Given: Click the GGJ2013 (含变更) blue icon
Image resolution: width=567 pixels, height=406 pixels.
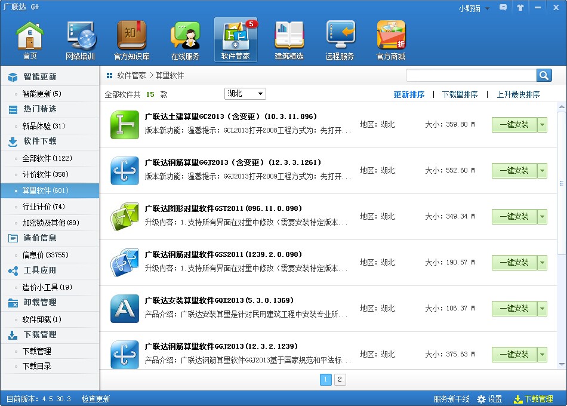Looking at the screenshot, I should (x=124, y=171).
